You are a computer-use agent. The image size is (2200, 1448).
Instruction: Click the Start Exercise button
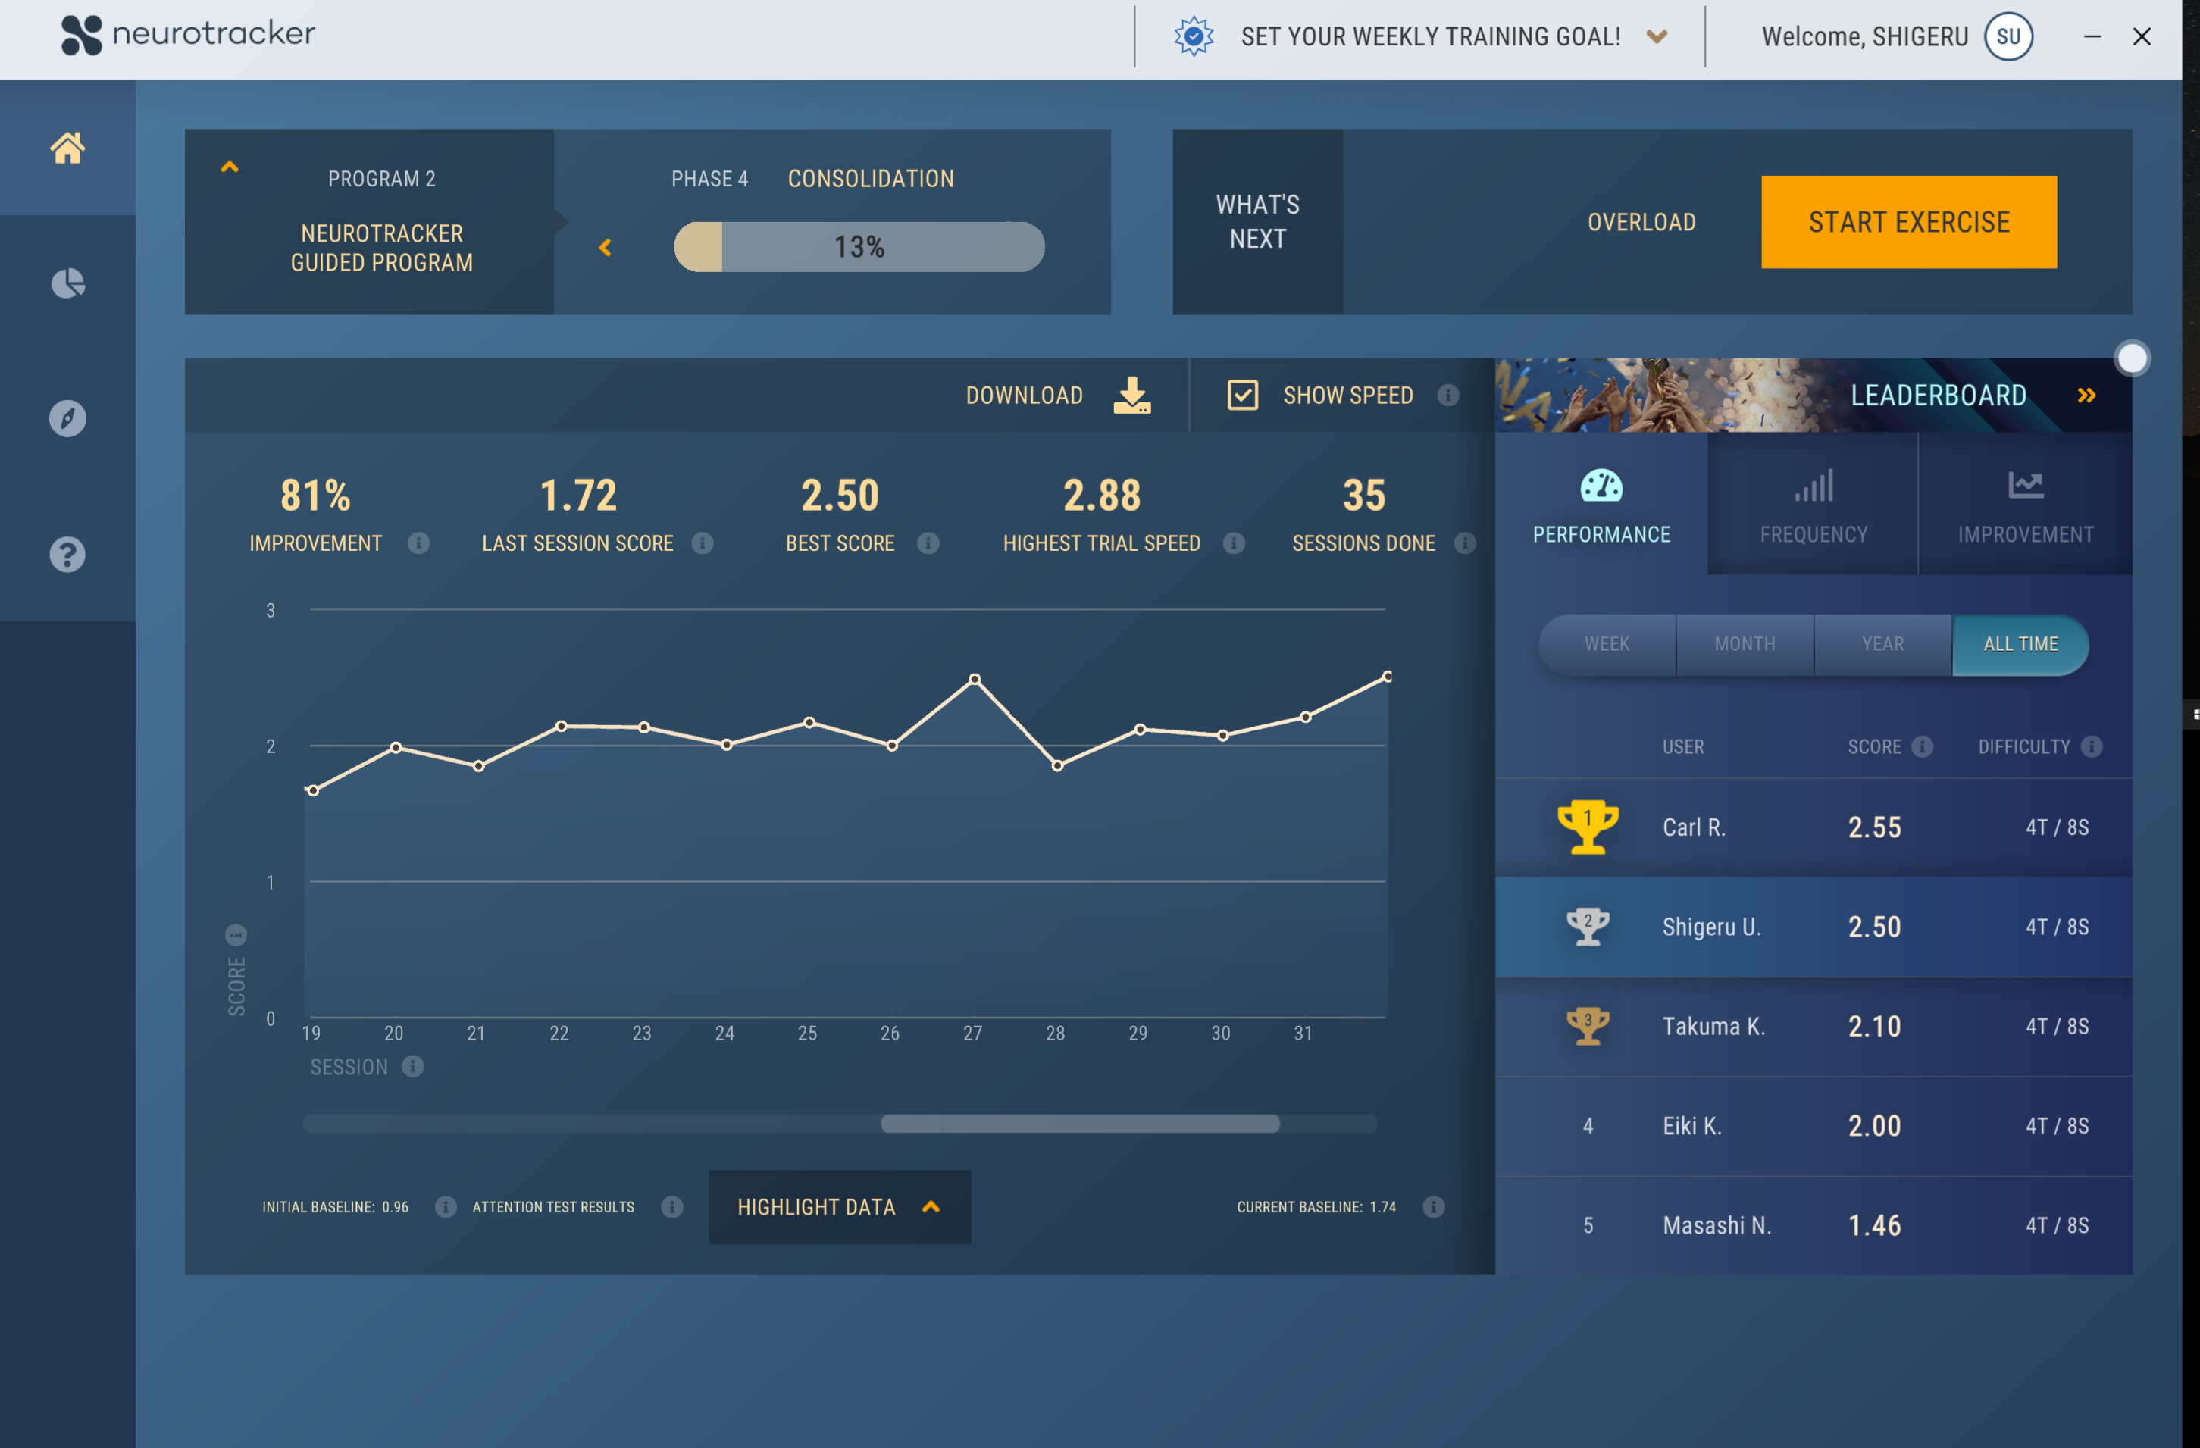1909,222
